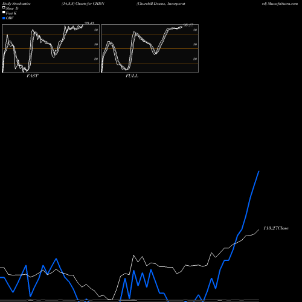Click the FAST stochastic chart panel
Image resolution: width=302 pixels, height=302 pixels.
coord(51,48)
